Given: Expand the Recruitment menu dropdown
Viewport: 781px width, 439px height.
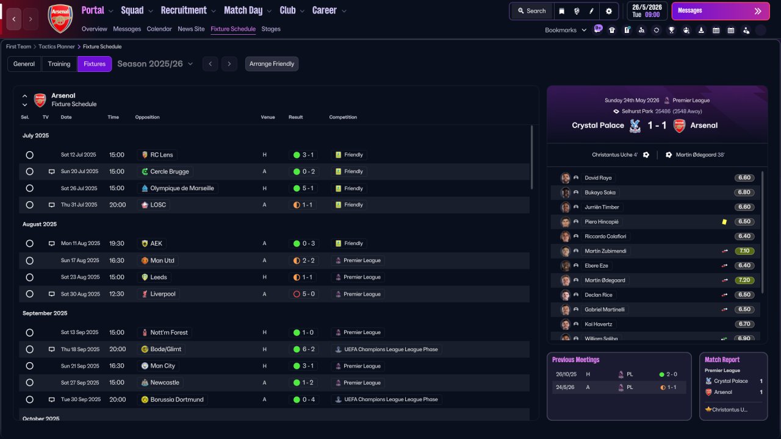Looking at the screenshot, I should [x=214, y=11].
